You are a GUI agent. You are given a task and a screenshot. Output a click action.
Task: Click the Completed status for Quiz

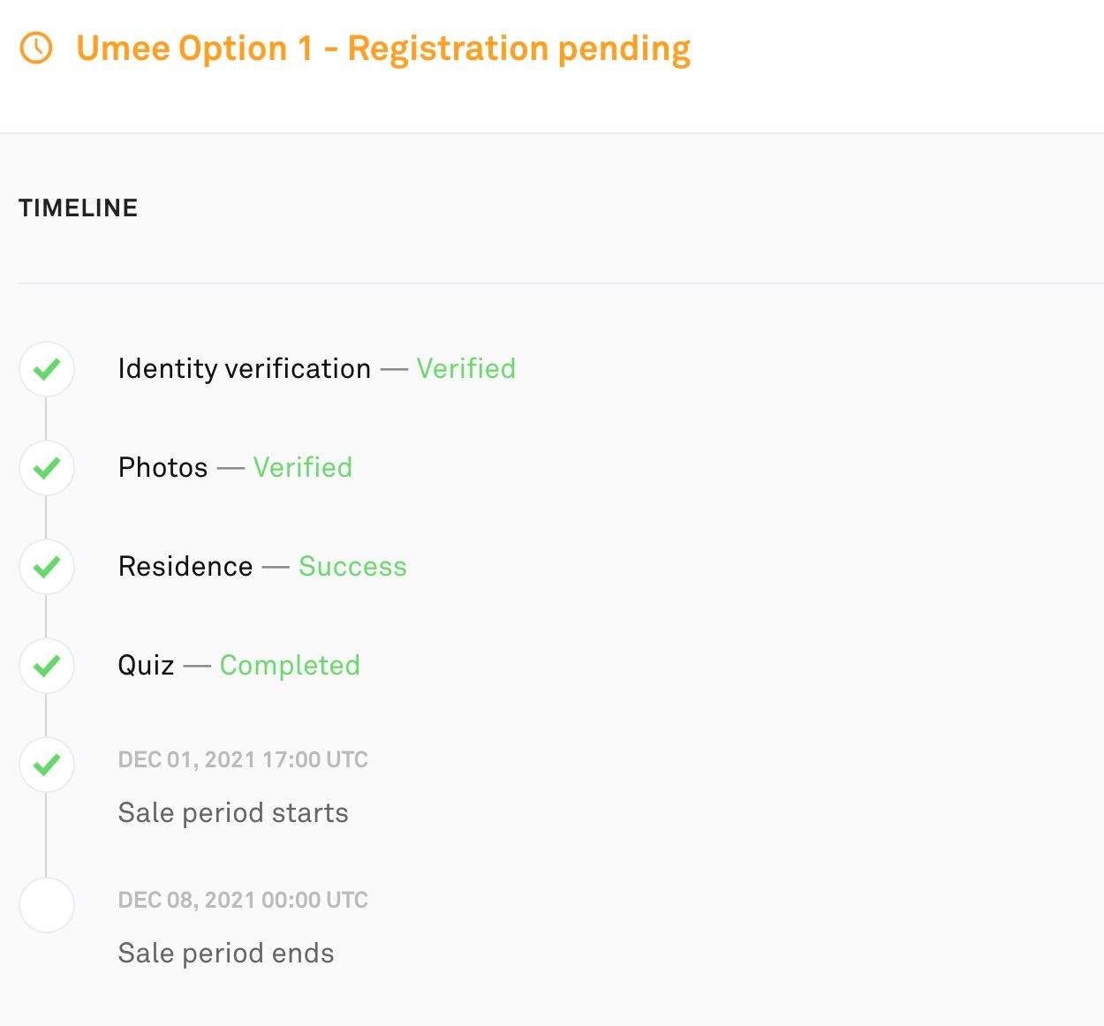click(x=290, y=666)
